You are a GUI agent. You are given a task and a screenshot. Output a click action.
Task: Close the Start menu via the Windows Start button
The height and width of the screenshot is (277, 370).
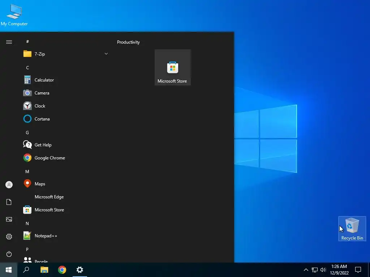(x=9, y=270)
